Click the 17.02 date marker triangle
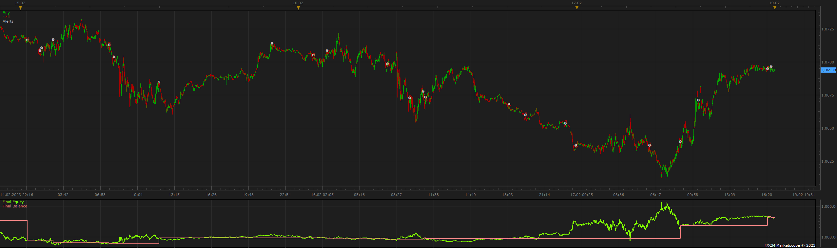This screenshot has height=248, width=837. [x=577, y=8]
